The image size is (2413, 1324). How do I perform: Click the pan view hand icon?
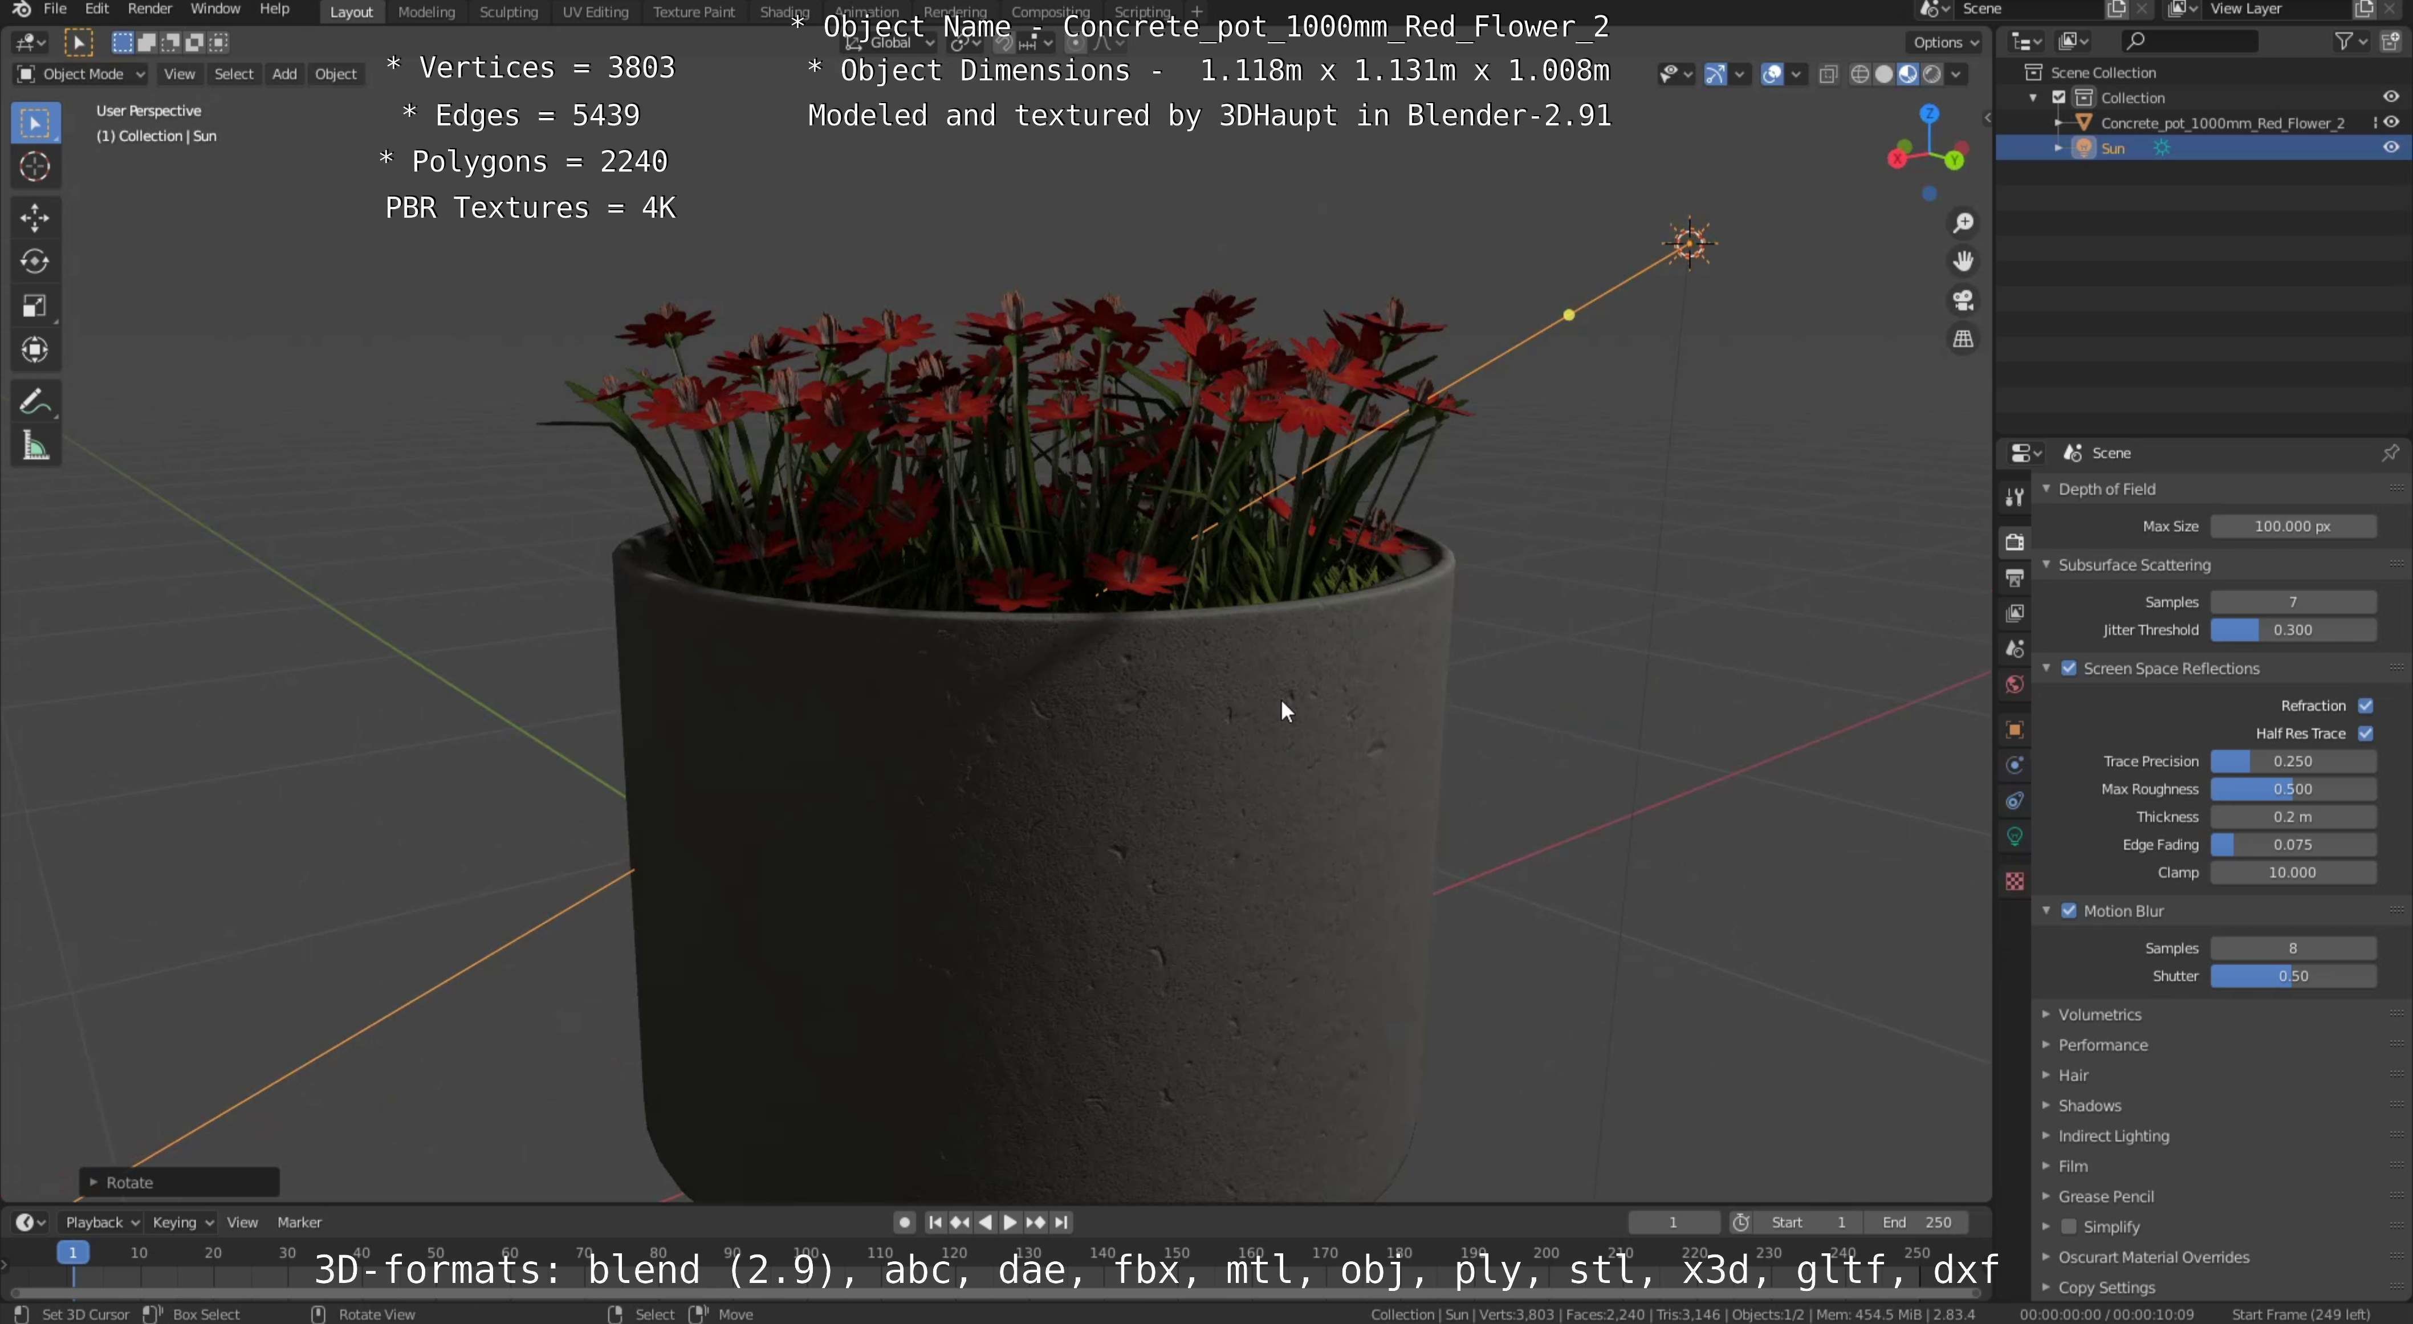point(1963,261)
